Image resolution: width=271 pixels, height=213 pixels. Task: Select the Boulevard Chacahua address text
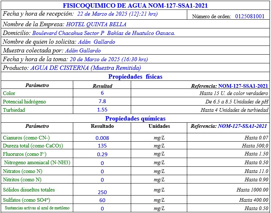103,33
